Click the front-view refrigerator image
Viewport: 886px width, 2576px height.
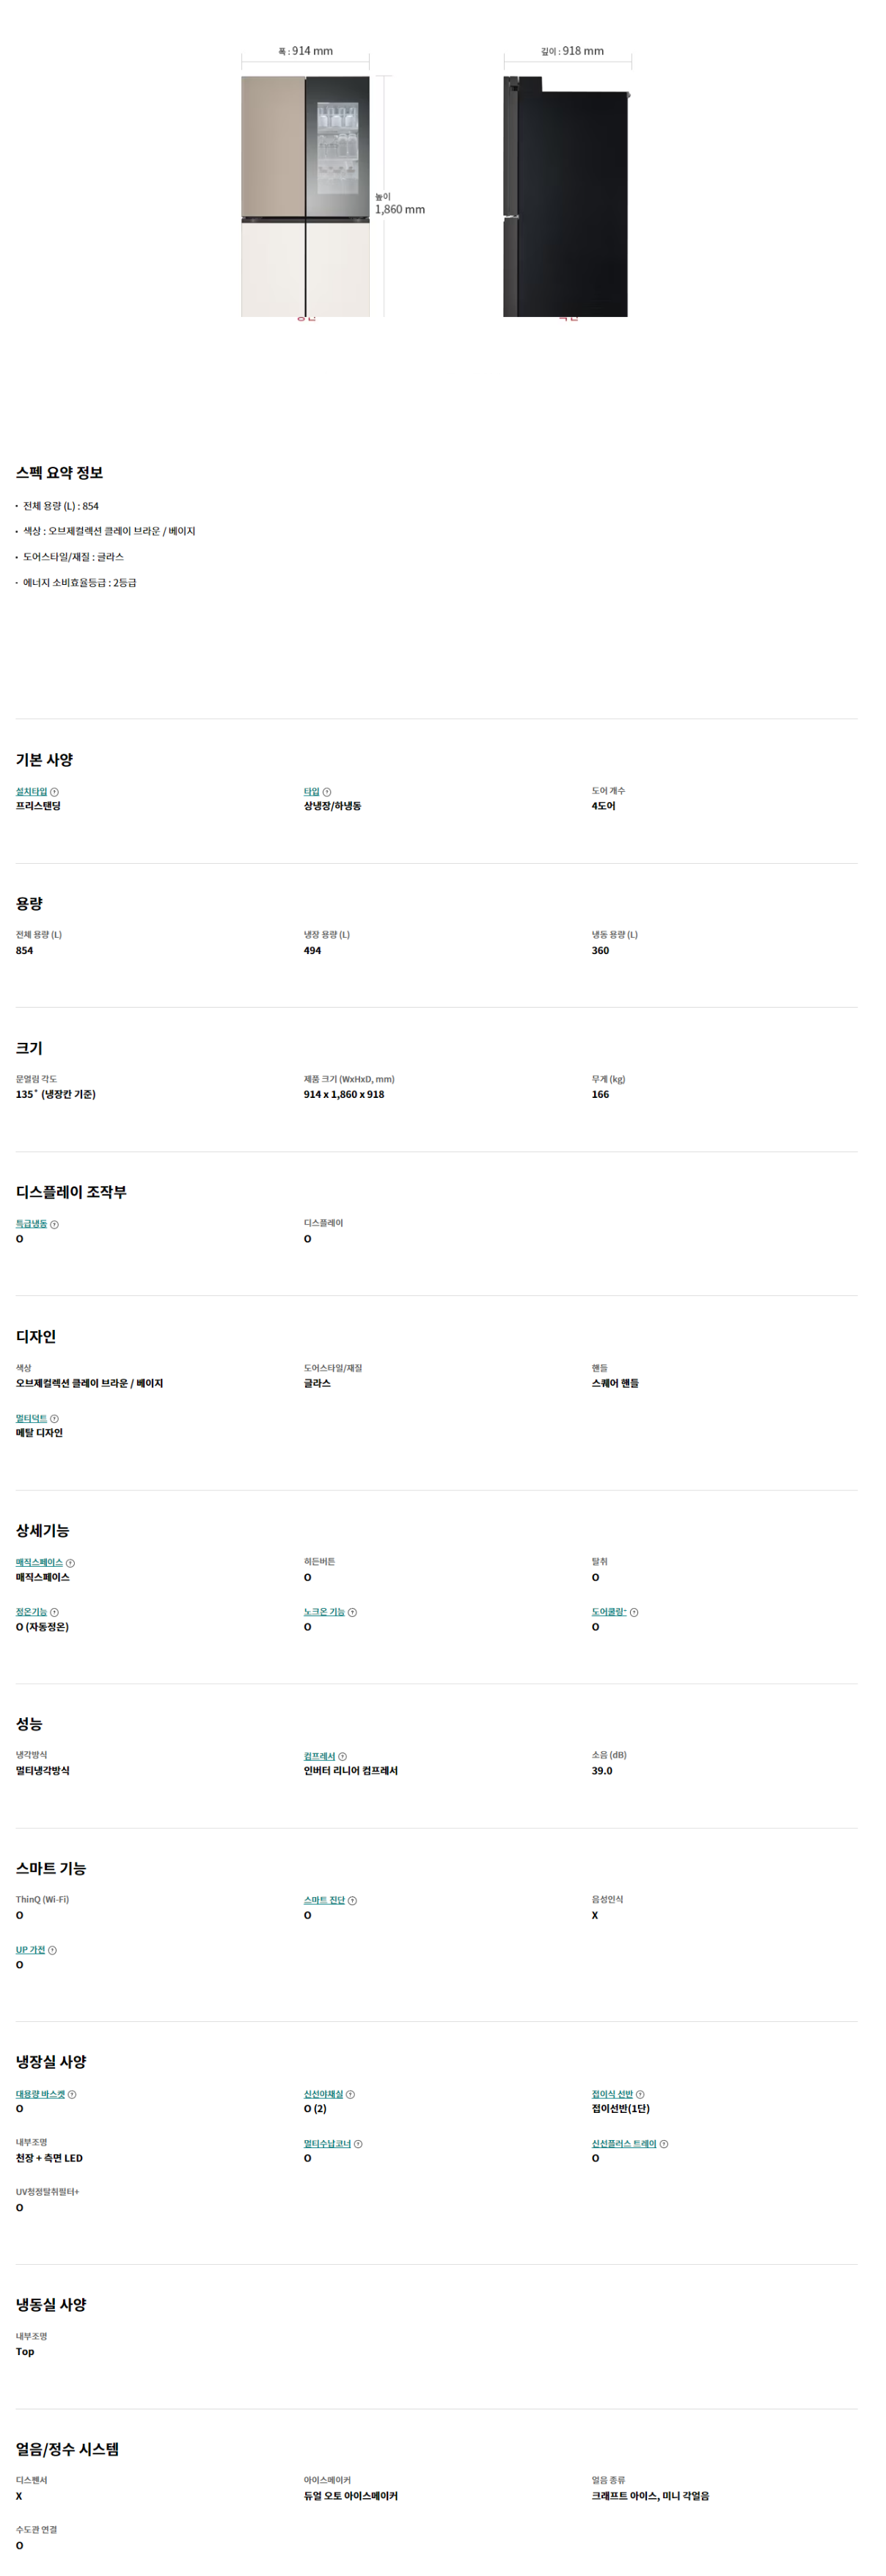click(304, 196)
